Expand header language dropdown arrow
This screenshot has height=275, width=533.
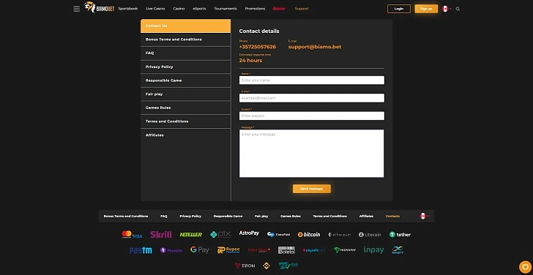[x=450, y=9]
